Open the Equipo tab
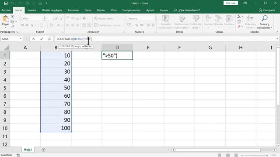This screenshot has width=280, height=157. pos(164,10)
